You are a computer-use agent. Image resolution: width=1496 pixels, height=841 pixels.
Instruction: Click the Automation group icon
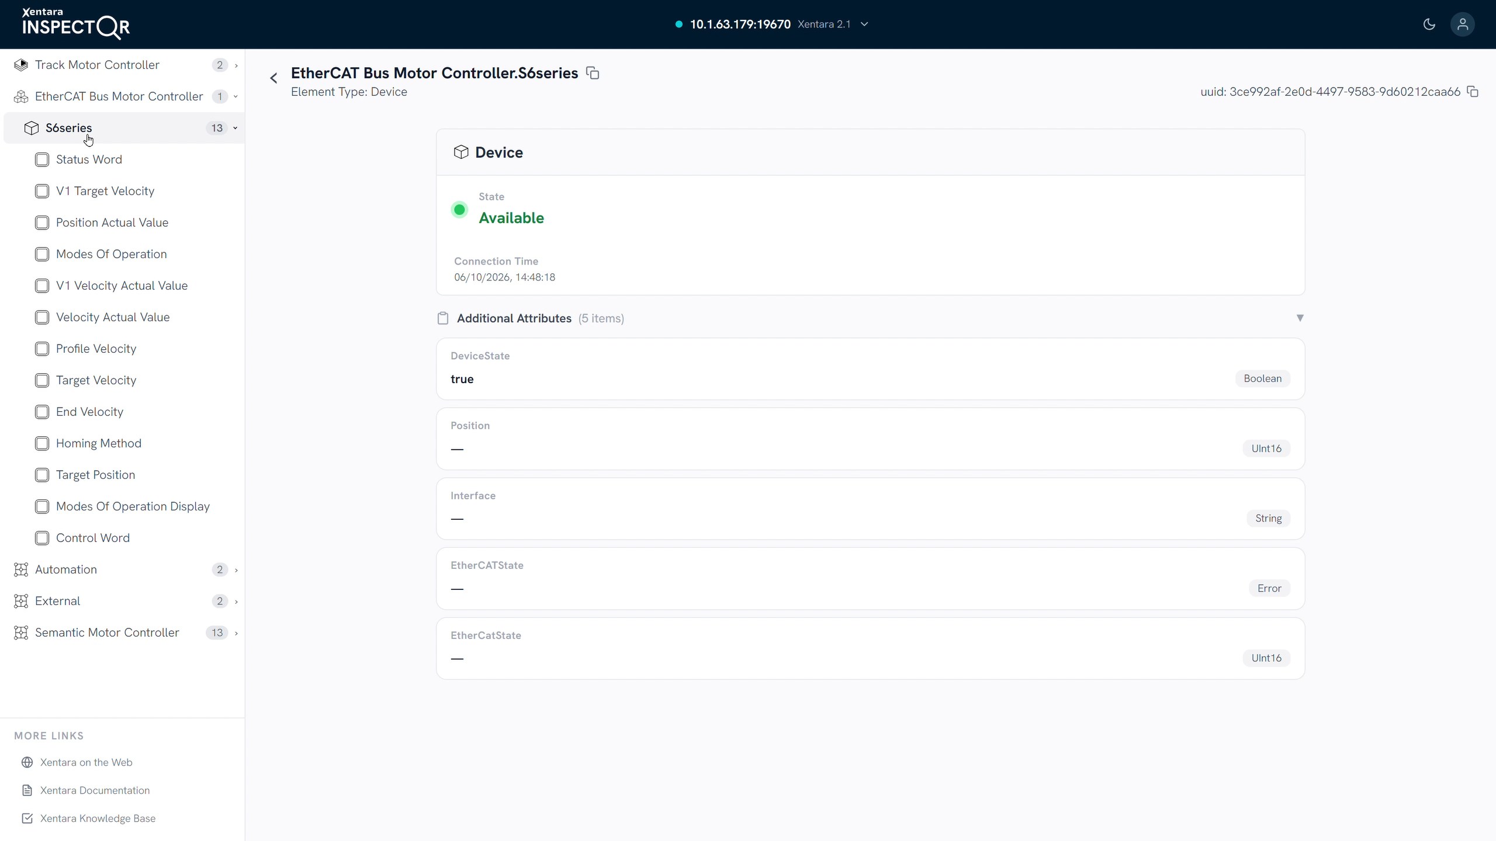click(x=21, y=569)
